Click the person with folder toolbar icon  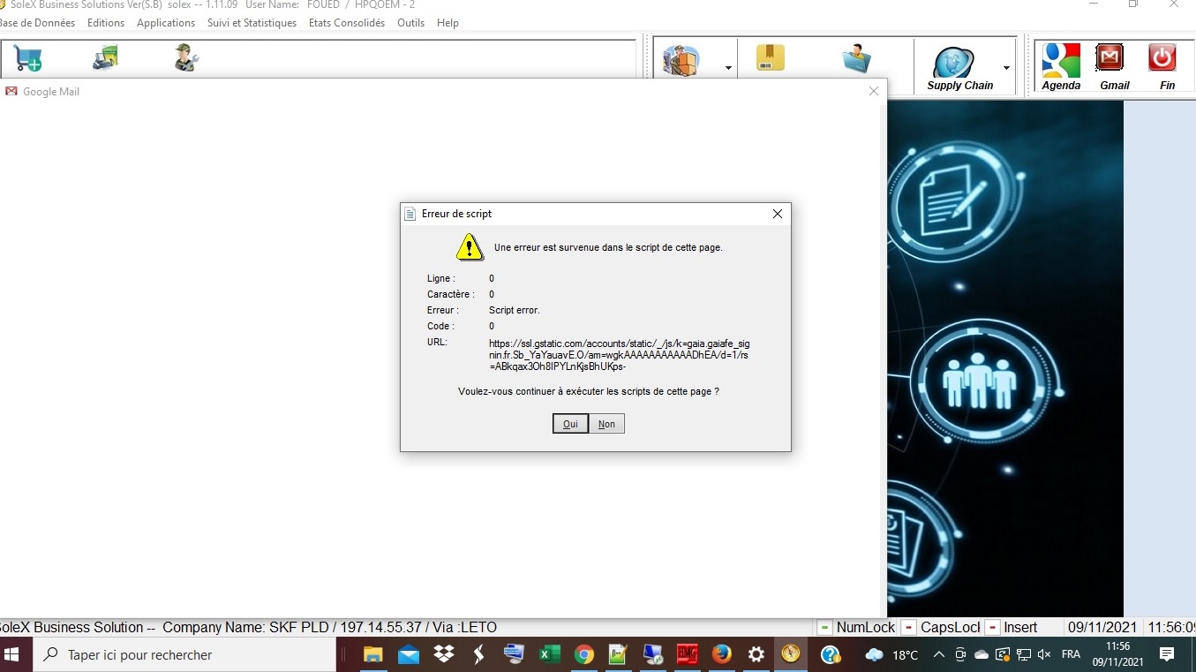click(856, 59)
